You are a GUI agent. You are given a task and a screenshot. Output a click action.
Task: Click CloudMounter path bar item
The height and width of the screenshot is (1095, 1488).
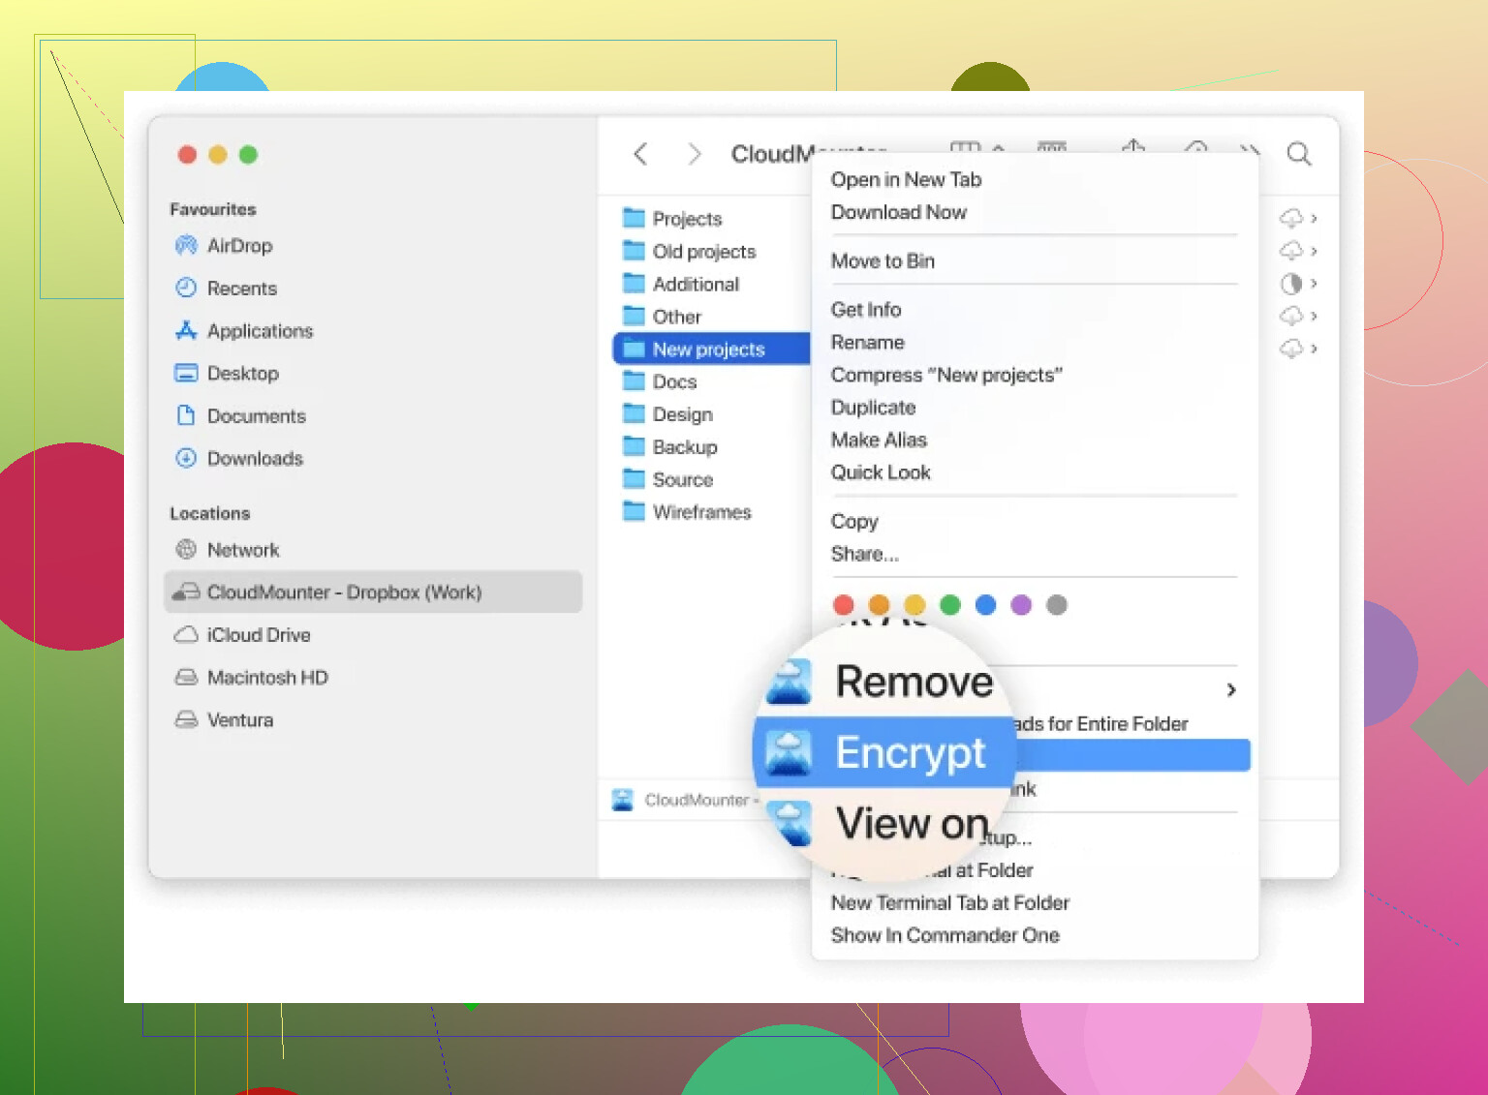pyautogui.click(x=683, y=800)
